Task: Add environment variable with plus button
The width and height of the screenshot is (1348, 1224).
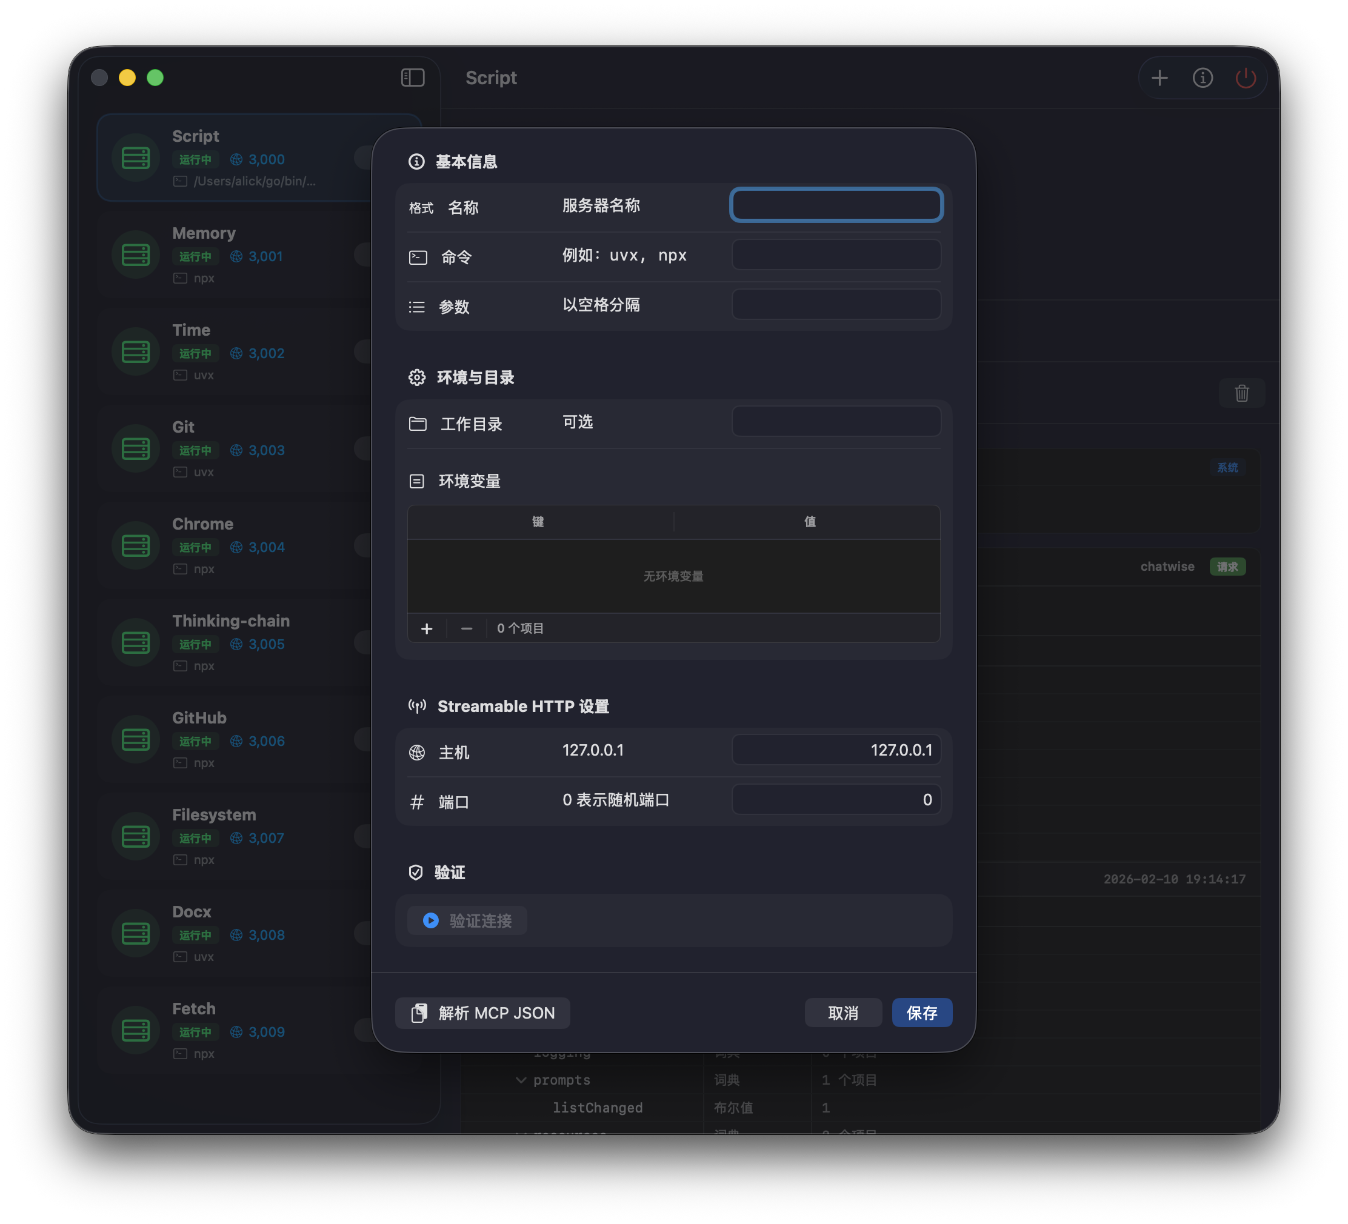Action: [x=427, y=628]
